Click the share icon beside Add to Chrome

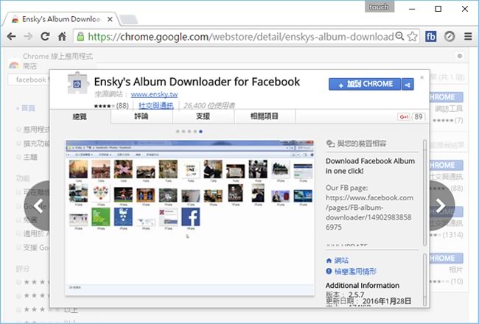pos(408,84)
